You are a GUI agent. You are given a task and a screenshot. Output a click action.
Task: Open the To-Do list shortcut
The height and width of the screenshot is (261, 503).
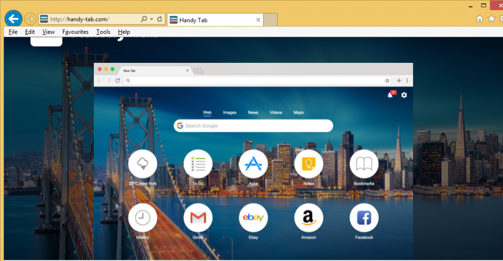coord(198,164)
